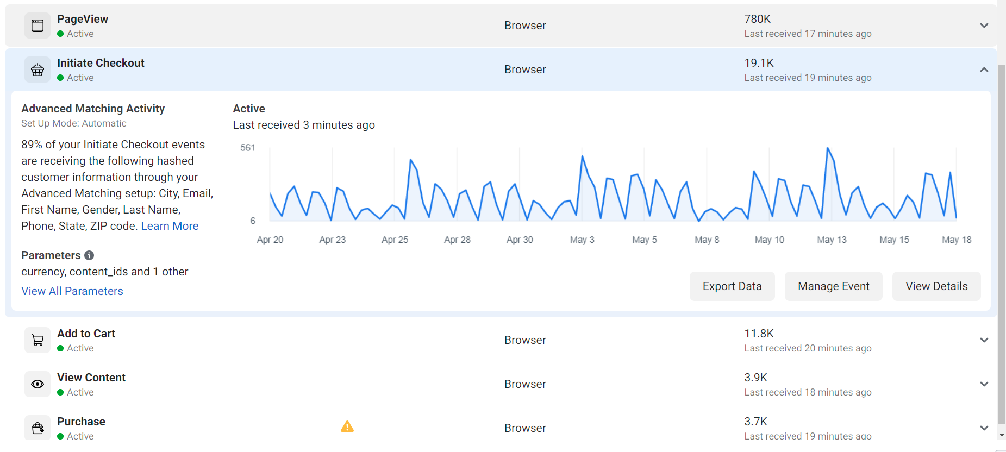1006x452 pixels.
Task: Click the Purchase shopping bag icon
Action: [38, 428]
